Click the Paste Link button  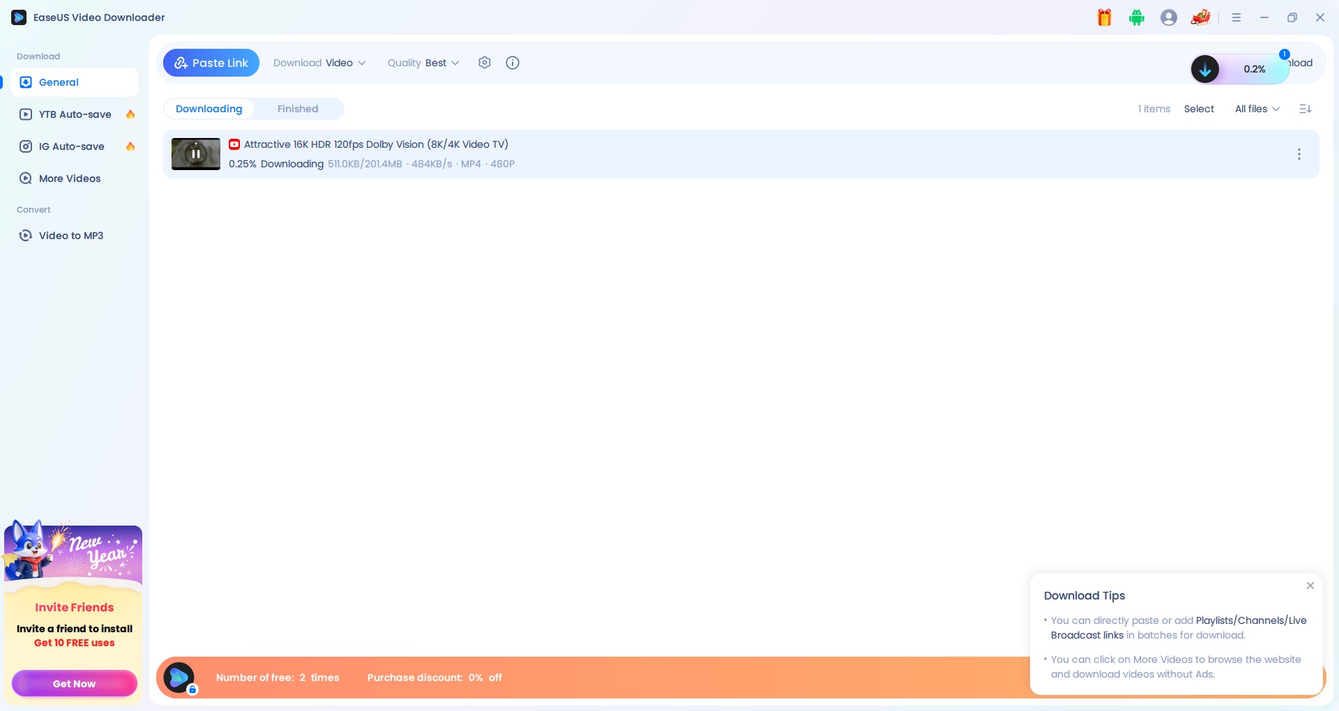click(x=211, y=63)
